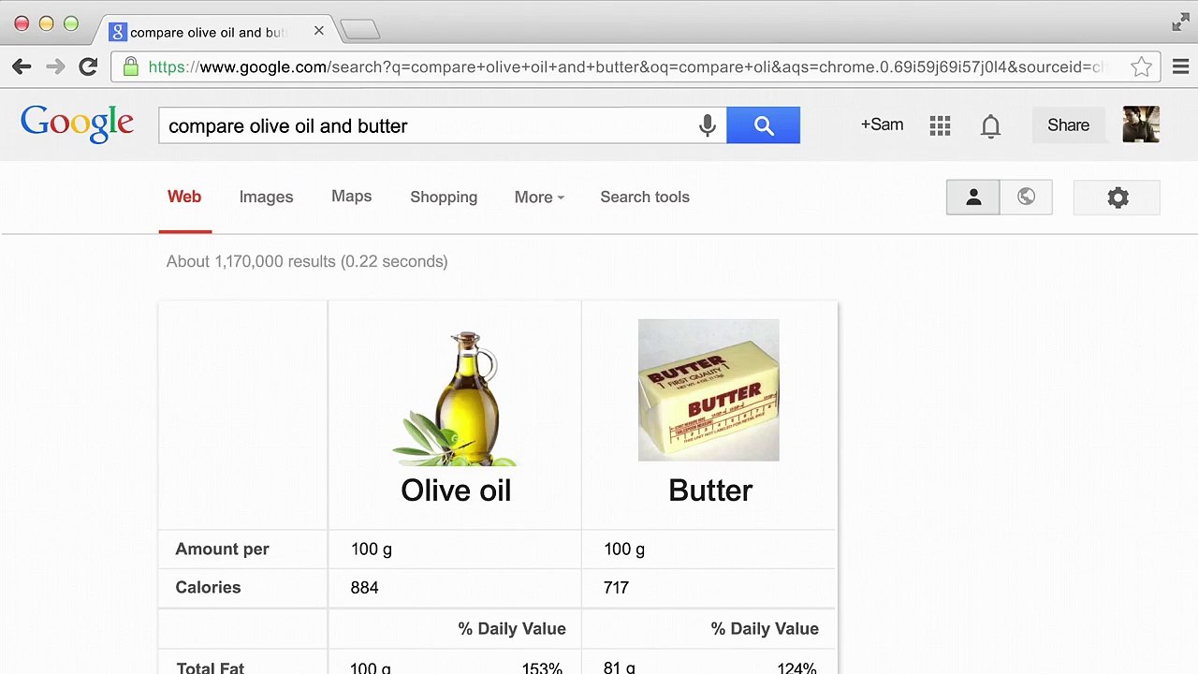Open the +Sam profile link
Viewport: 1198px width, 674px height.
pyautogui.click(x=882, y=125)
